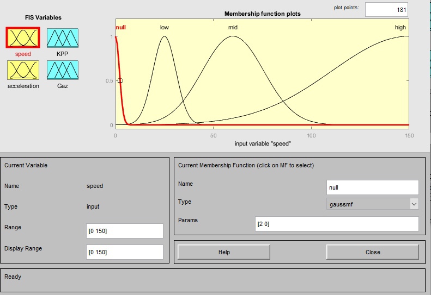Edit the variable Range field
Screen dimensions: 431x295
125,231
